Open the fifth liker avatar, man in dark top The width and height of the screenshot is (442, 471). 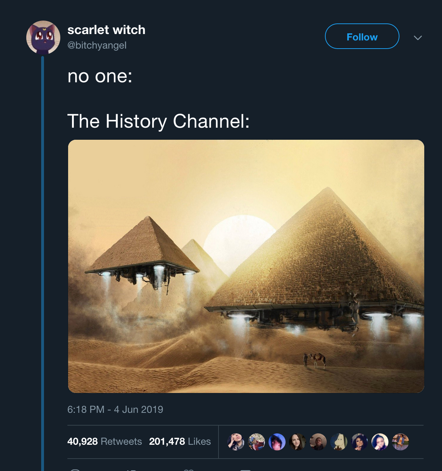(x=318, y=442)
